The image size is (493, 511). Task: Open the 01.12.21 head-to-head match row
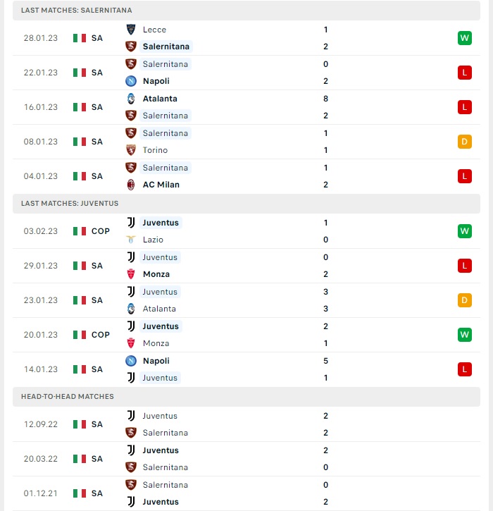tap(246, 493)
